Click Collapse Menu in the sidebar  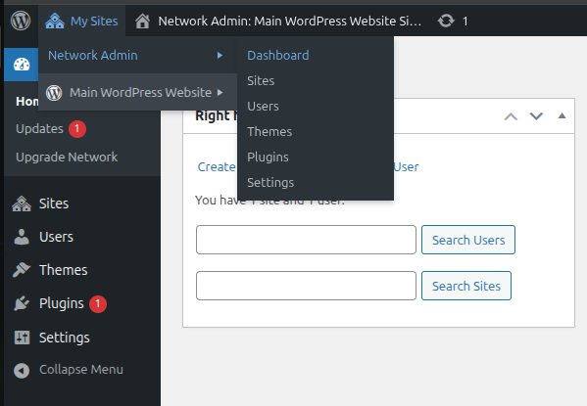81,370
